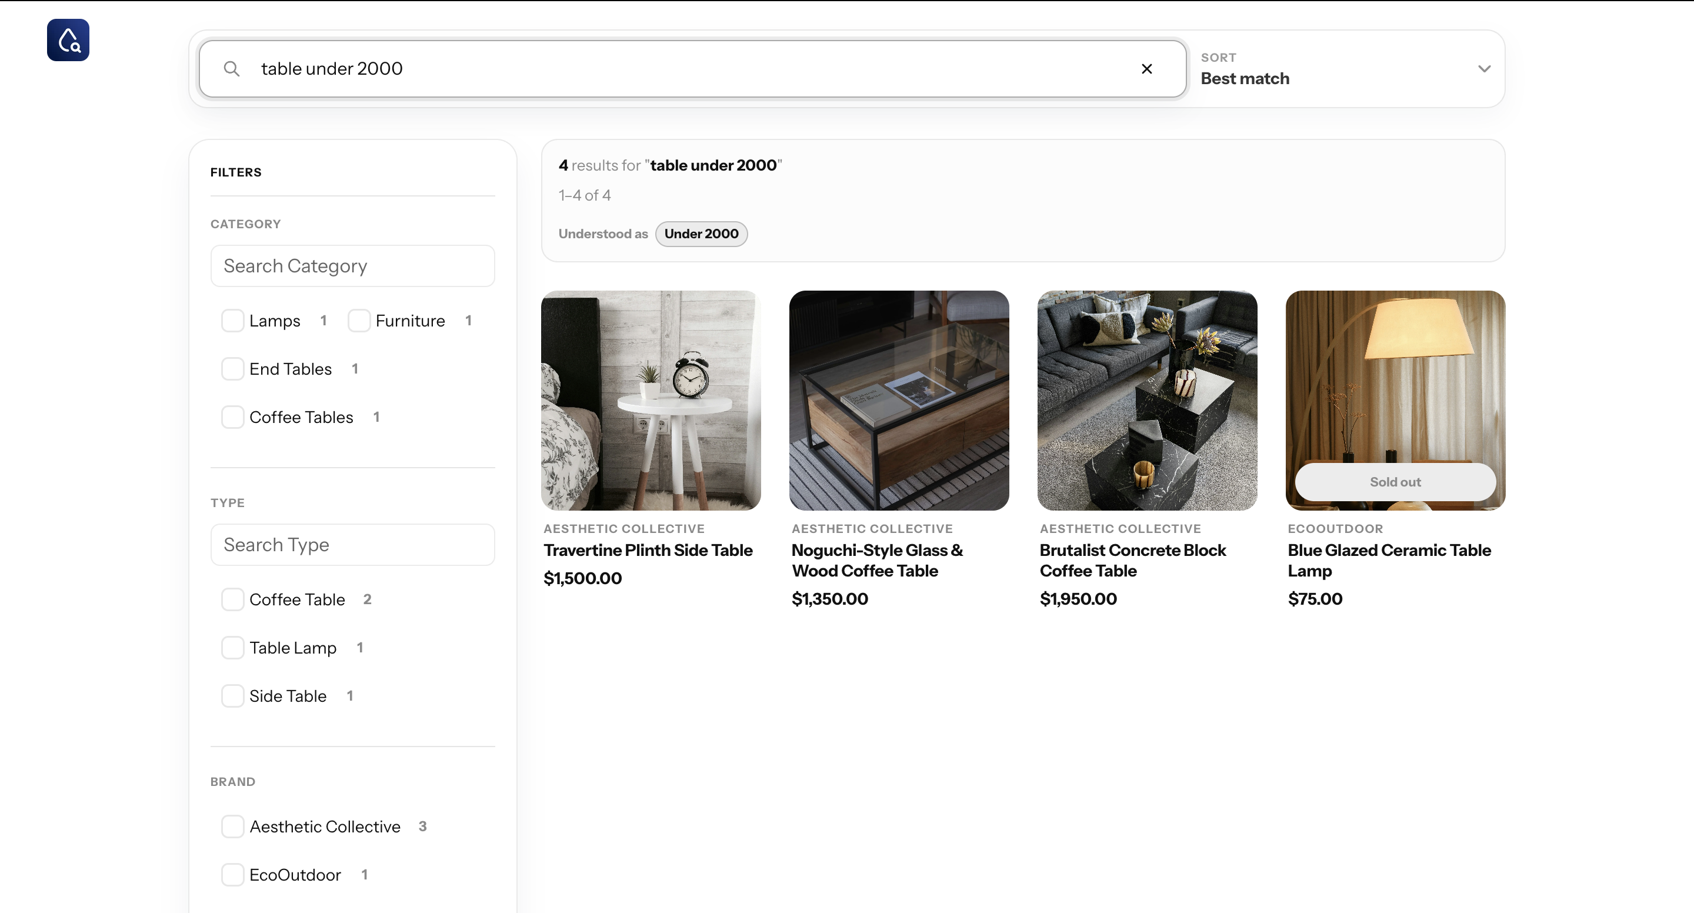Click the Furniture filter label text
Screen dimensions: 1694x913
click(411, 321)
